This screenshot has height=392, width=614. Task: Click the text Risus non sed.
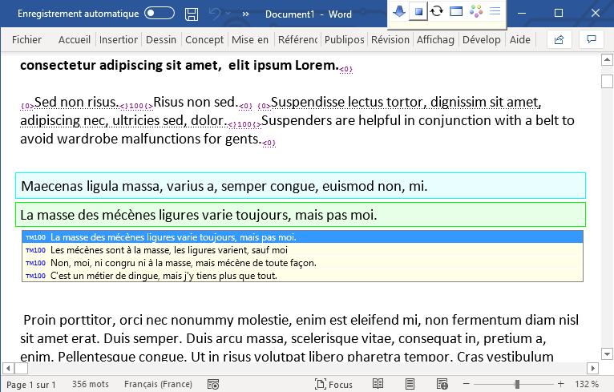196,102
